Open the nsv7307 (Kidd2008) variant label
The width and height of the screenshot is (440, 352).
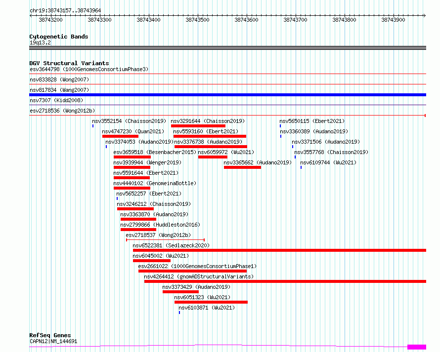click(56, 100)
